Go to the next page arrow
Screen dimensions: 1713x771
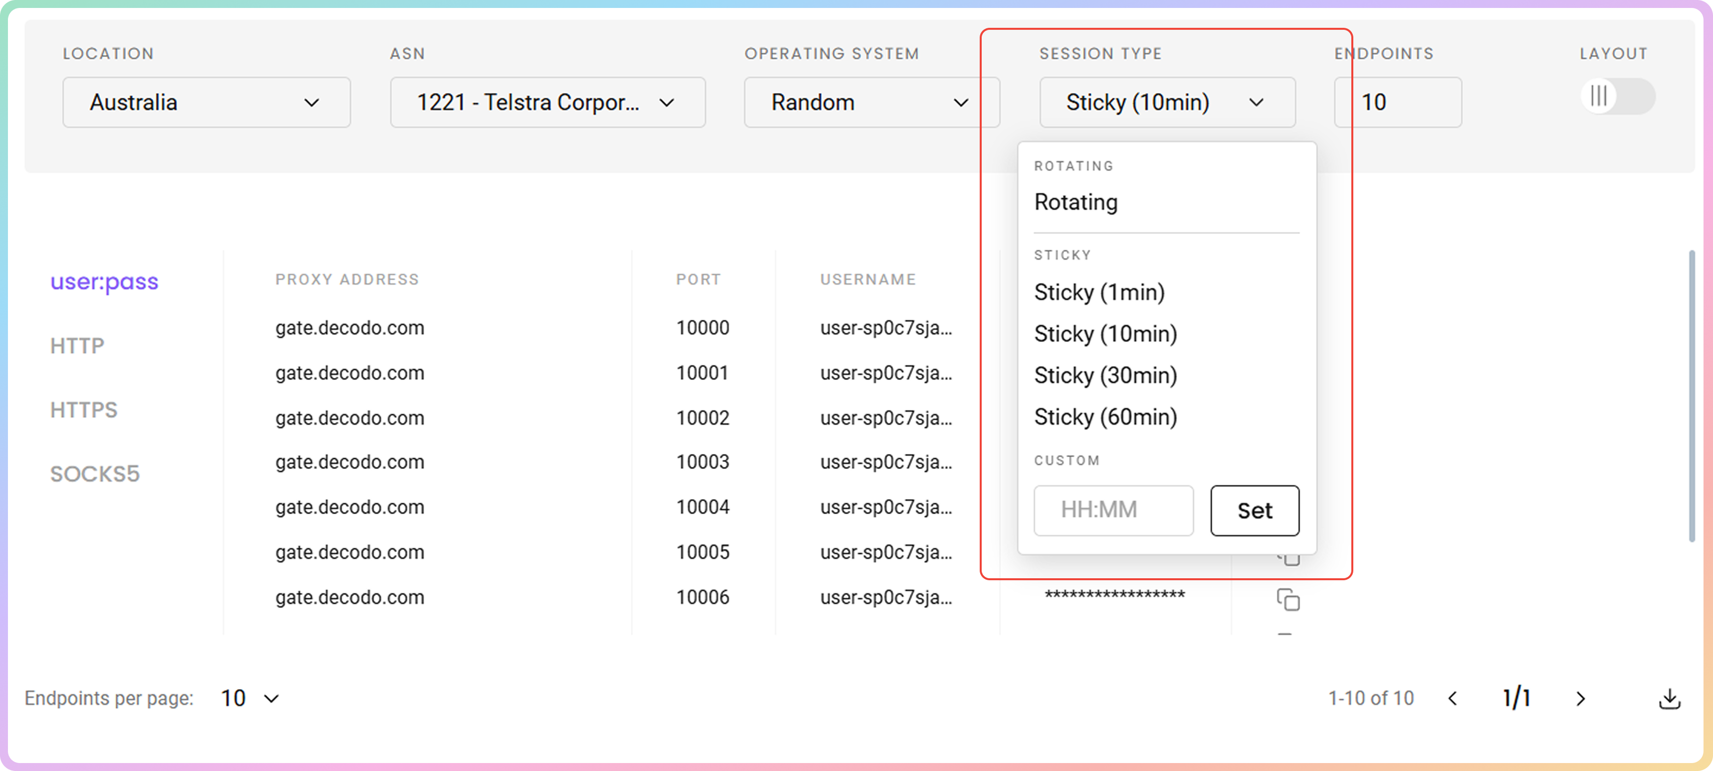[x=1581, y=698]
